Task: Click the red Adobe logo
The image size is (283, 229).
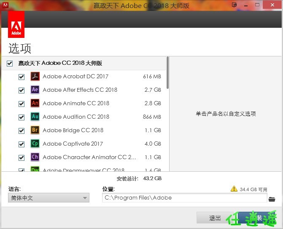Action: (16, 24)
